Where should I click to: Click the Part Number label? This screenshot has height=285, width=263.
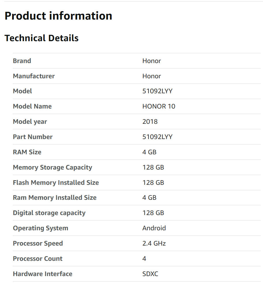click(x=33, y=137)
